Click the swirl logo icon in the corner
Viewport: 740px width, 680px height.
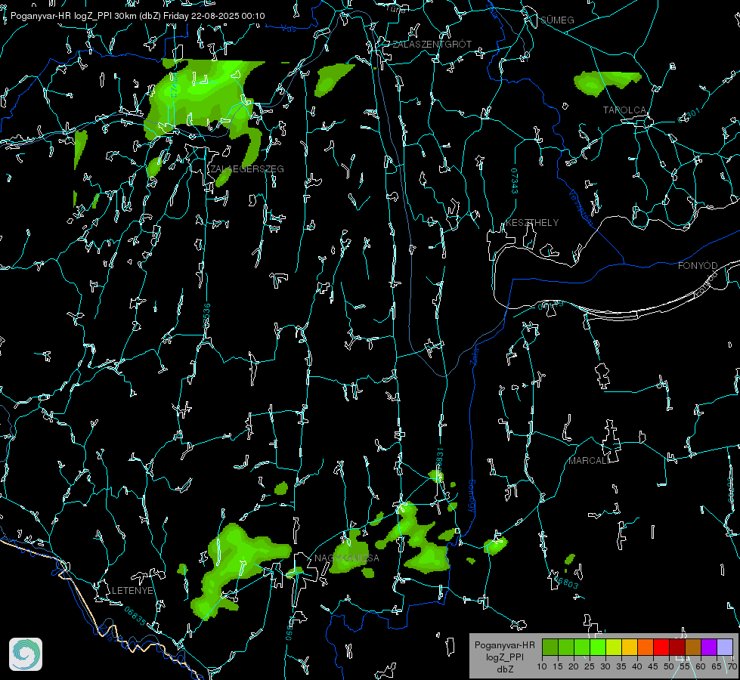26,654
